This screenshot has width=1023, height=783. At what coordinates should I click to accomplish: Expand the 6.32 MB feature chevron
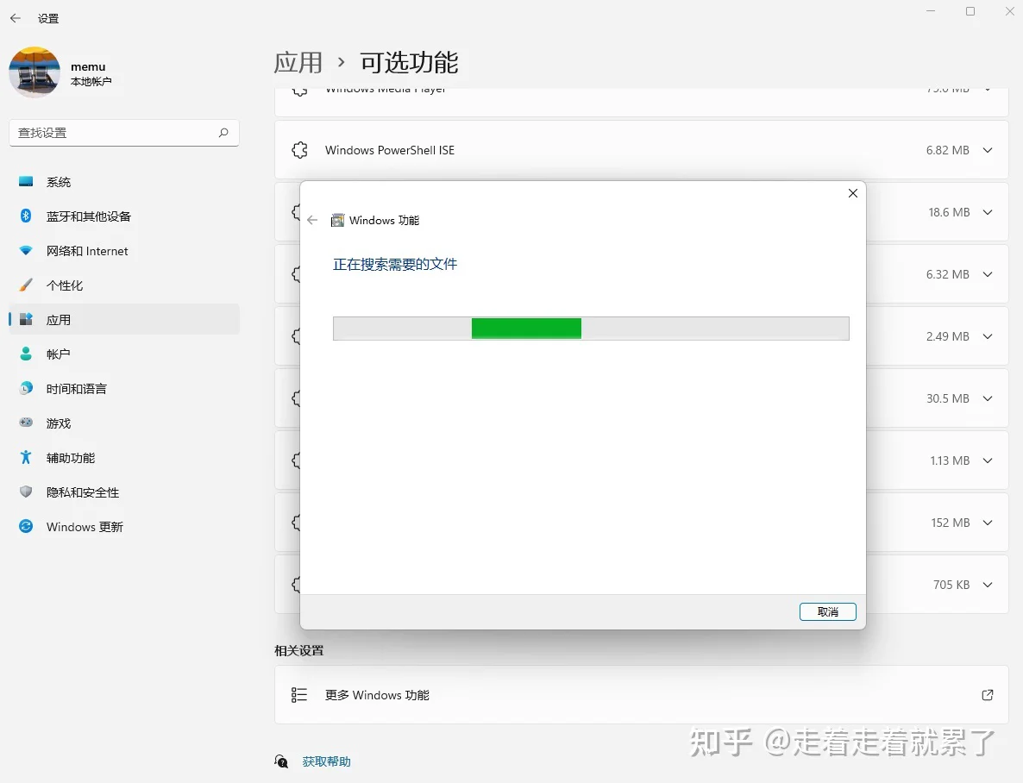[x=988, y=274]
